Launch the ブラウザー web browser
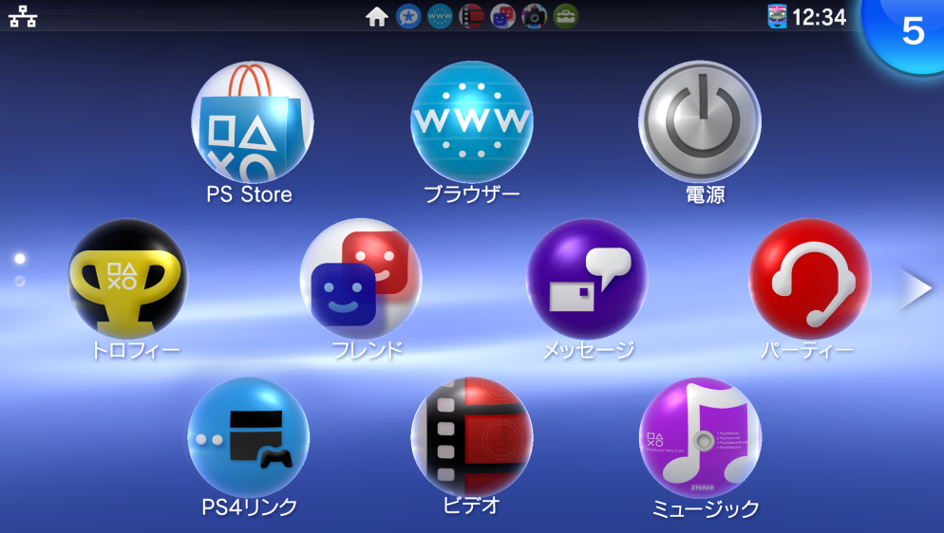Screen dimensions: 944x533 [471, 122]
